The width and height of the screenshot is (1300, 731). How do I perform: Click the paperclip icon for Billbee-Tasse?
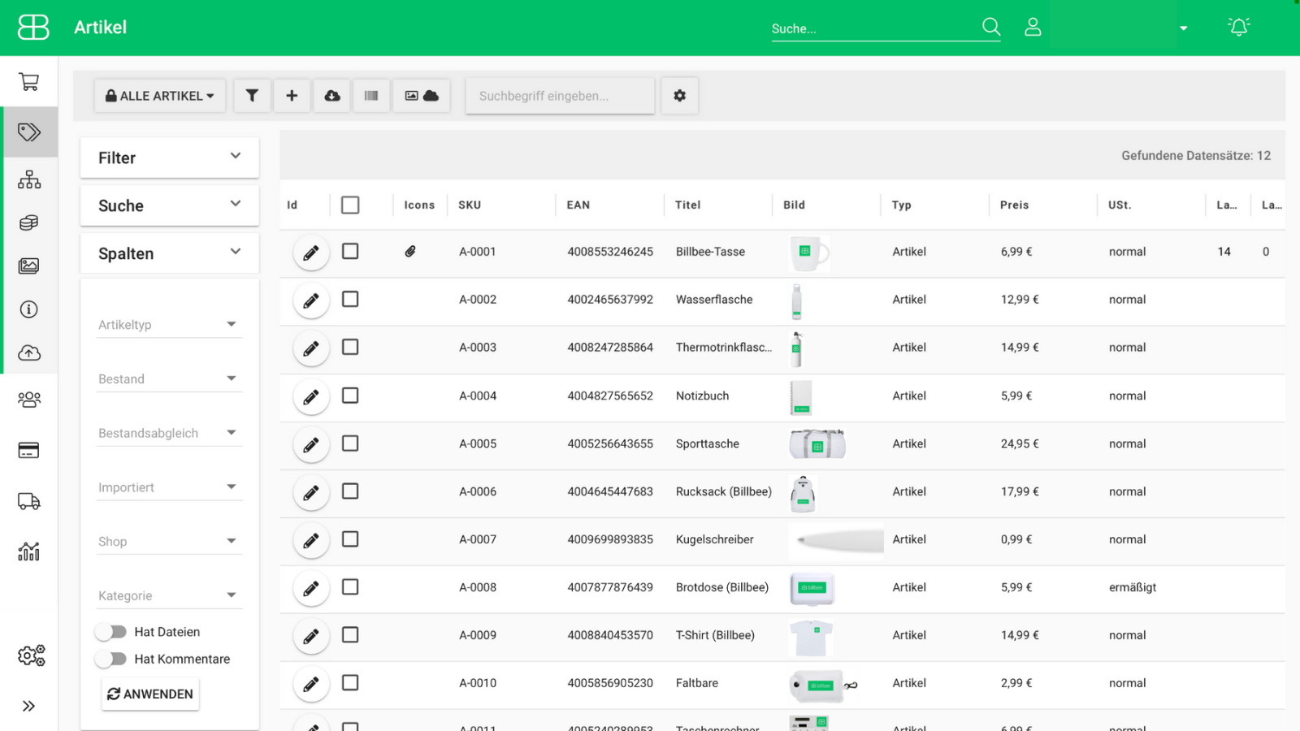(x=410, y=252)
